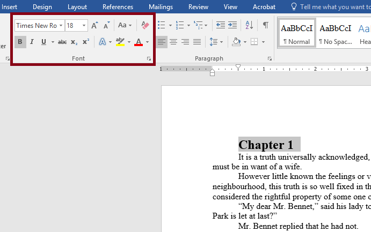Expand borders dropdown arrow
Viewport: 371px width, 232px height.
pos(263,42)
